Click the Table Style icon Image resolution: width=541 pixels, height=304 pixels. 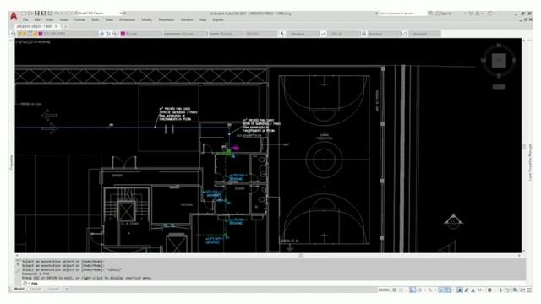363,34
